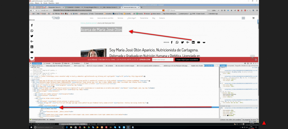Open the Ayuda menu in VirtualBox
This screenshot has width=288, height=129.
(57, 3)
